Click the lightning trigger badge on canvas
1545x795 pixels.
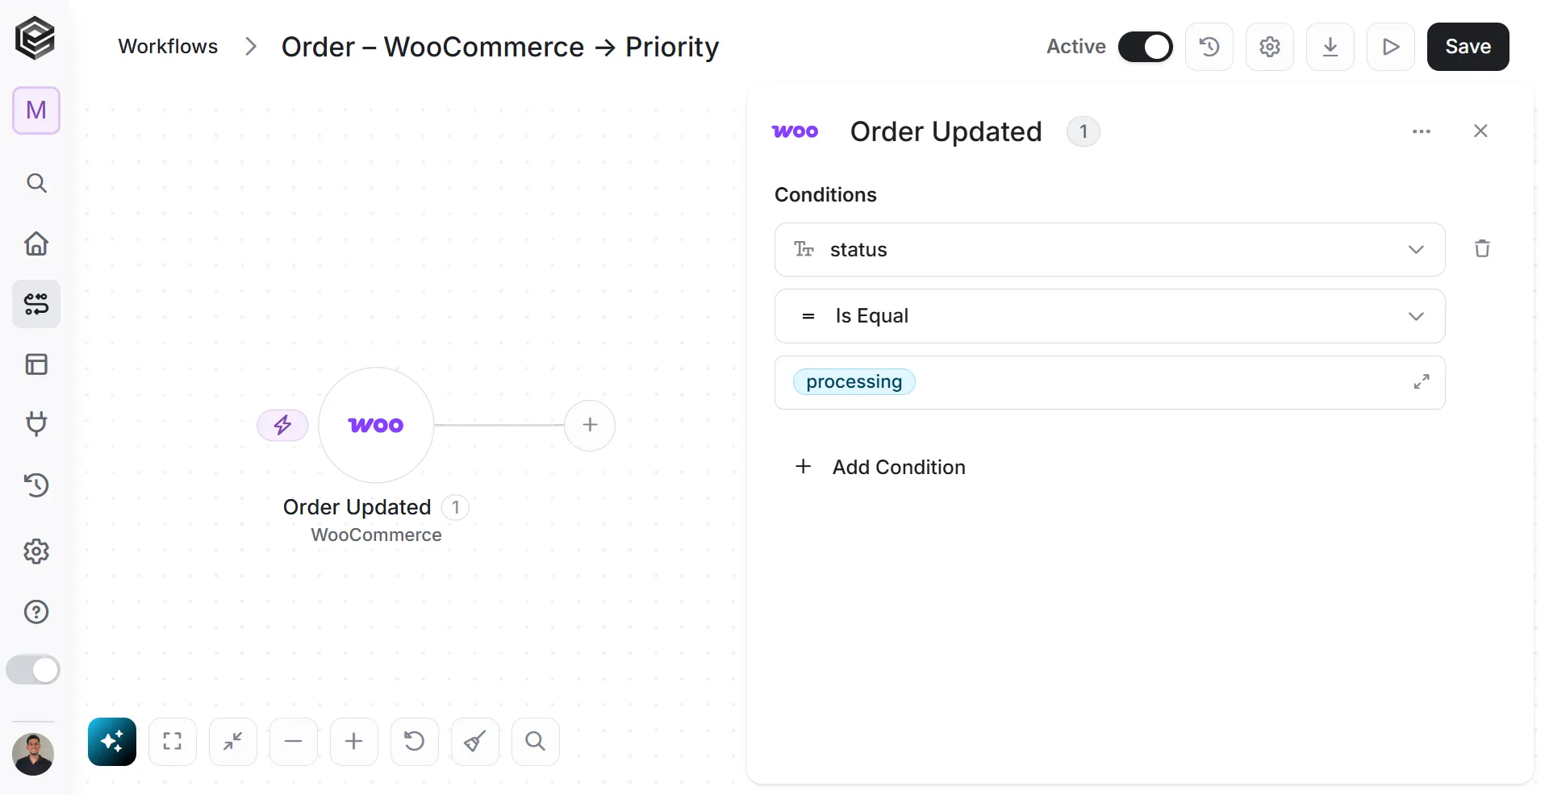282,425
